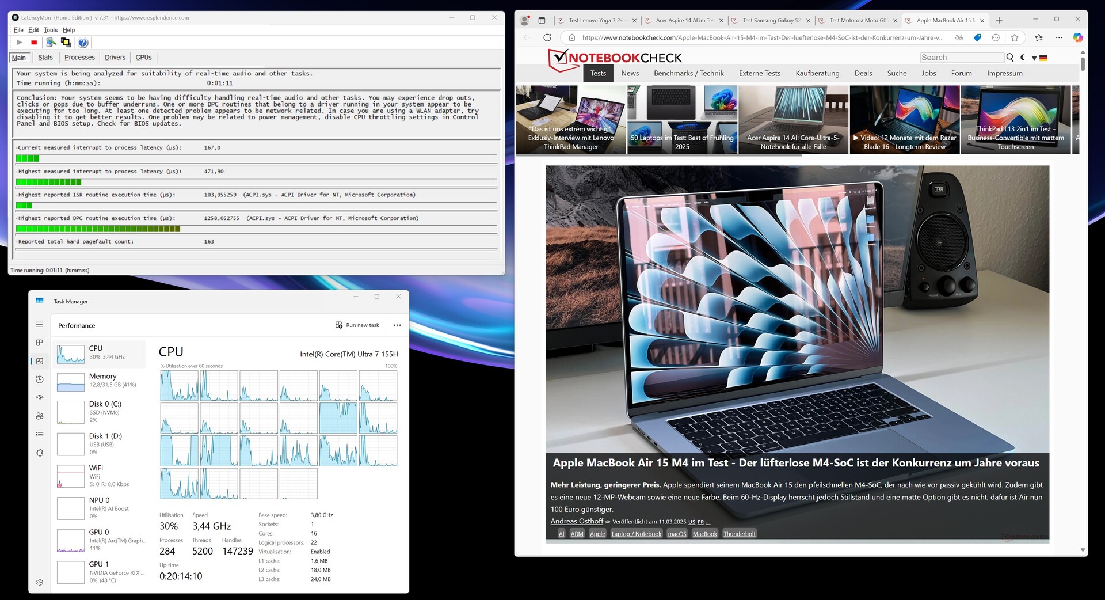Start monitoring with LatencyMon play button

[20, 43]
